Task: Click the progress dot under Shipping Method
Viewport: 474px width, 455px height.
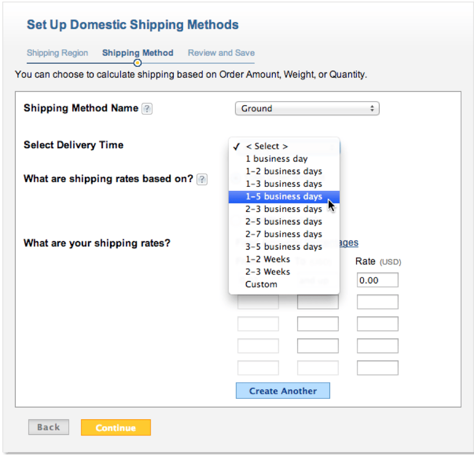Action: point(137,63)
